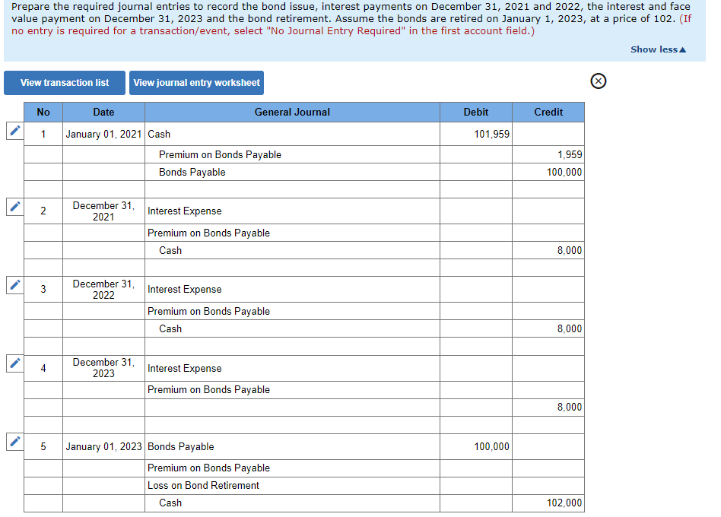Select Interest Expense in entry 2
The width and height of the screenshot is (721, 517).
pos(292,211)
